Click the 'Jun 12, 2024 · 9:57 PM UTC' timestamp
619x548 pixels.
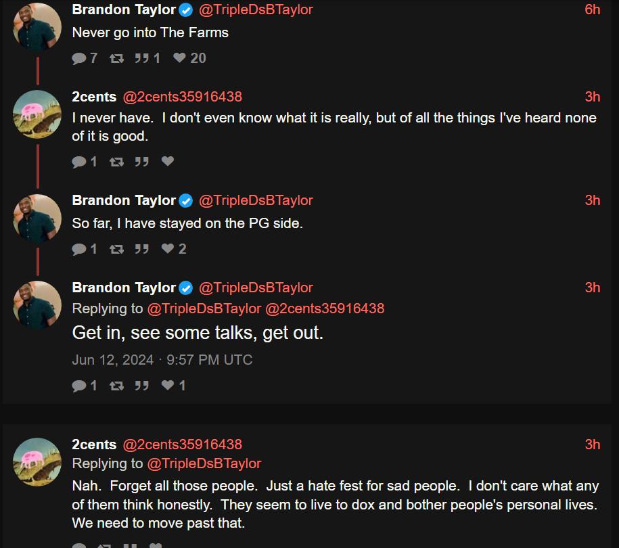[x=162, y=360]
